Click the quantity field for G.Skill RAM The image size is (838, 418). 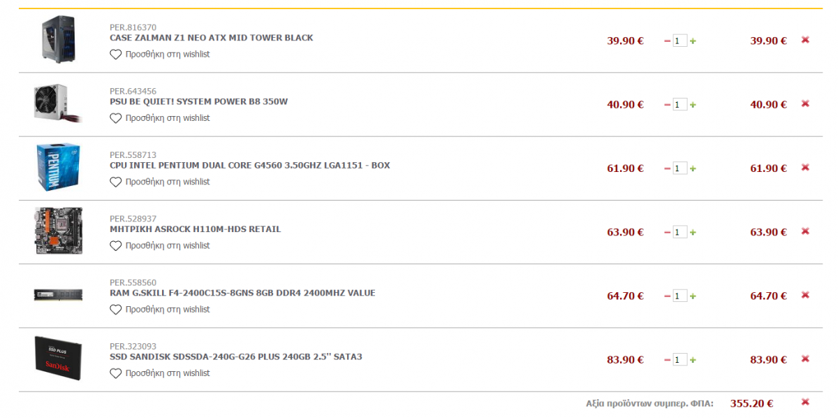(x=679, y=296)
